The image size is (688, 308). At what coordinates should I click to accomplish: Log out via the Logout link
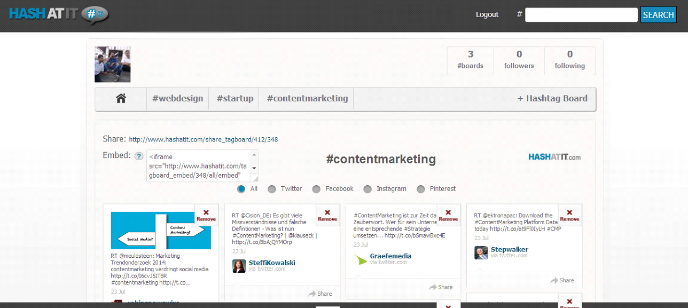[487, 14]
